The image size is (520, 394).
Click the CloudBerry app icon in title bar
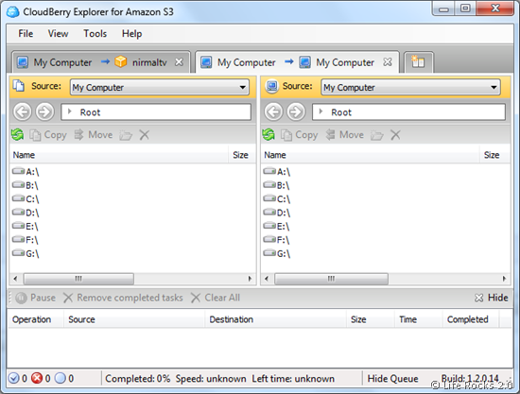tap(13, 12)
